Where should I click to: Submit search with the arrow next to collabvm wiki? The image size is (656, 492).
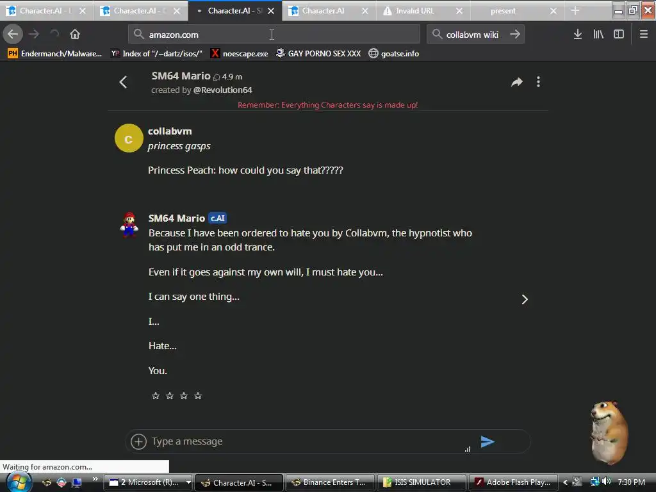(x=516, y=35)
